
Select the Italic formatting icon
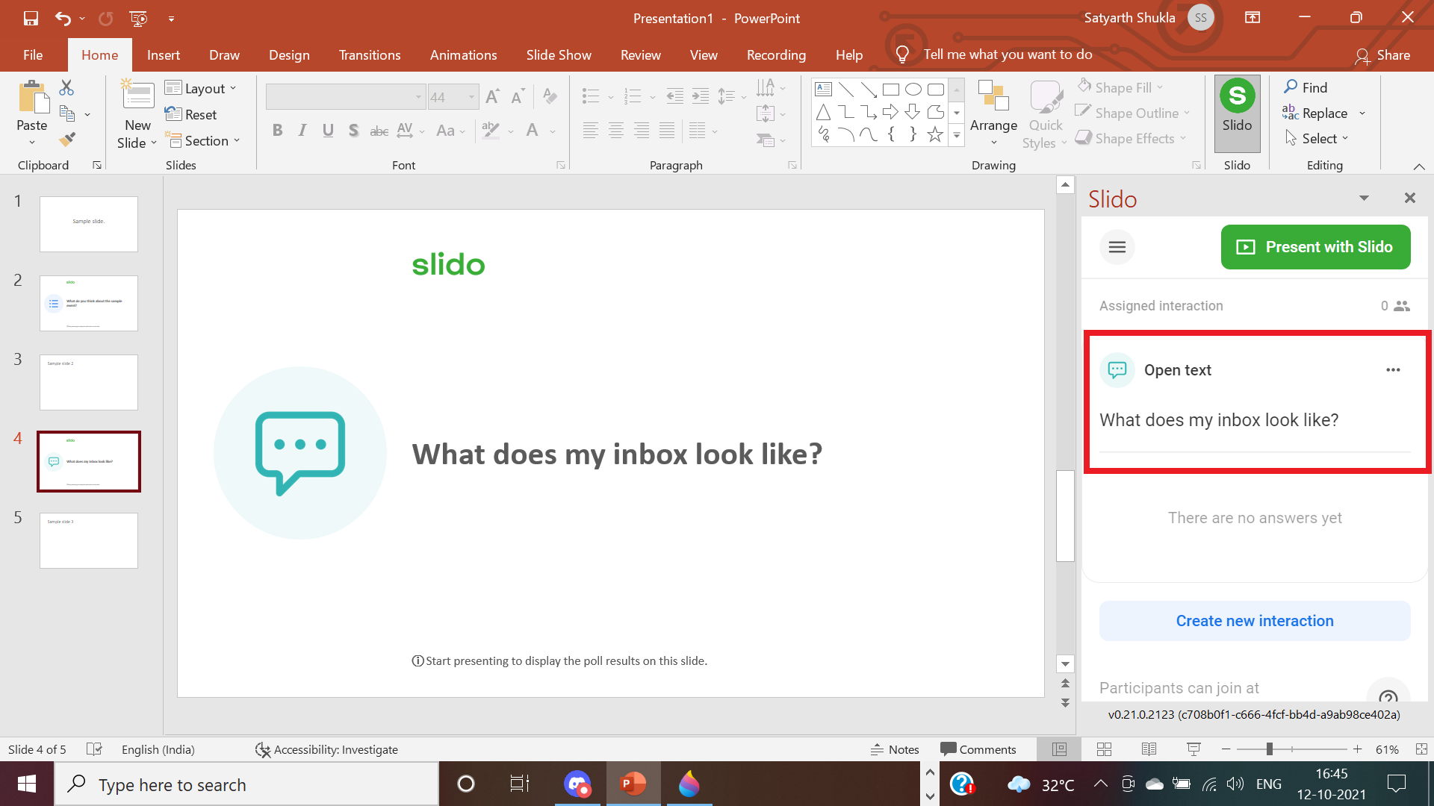point(302,130)
